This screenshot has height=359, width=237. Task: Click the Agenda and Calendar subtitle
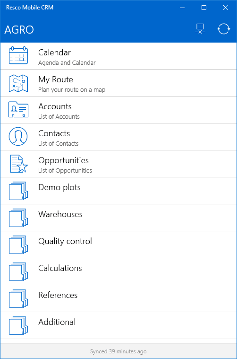pyautogui.click(x=67, y=63)
